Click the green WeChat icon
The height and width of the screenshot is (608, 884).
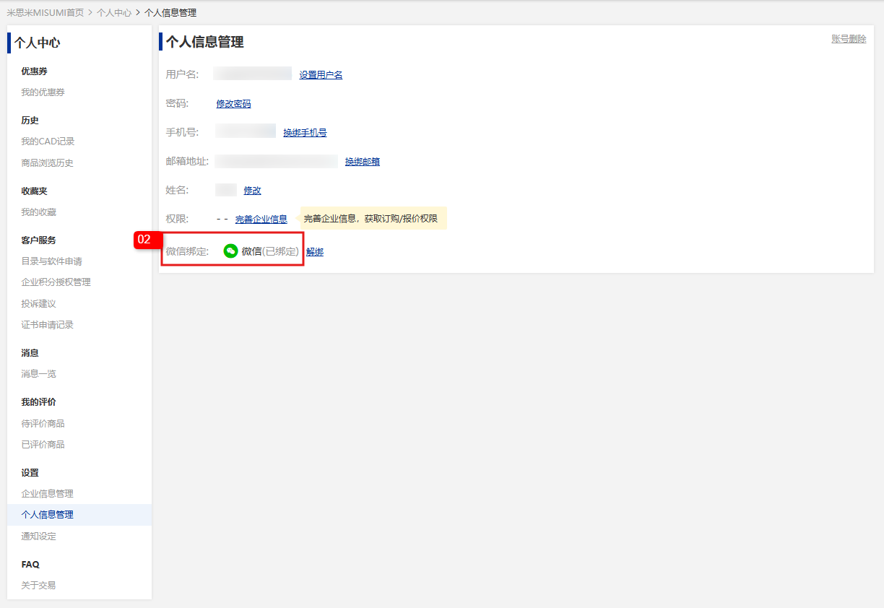(x=230, y=251)
